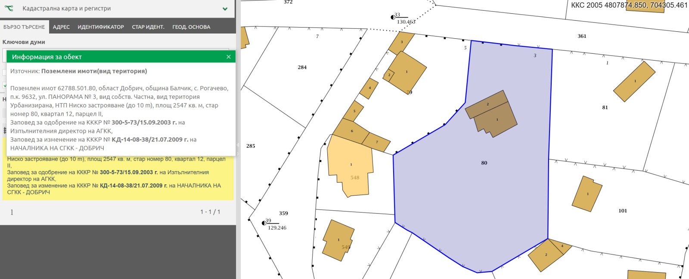Viewport: 689px width, 279px height.
Task: Select the ИДЕНТИФИКАТОР tab
Action: [x=101, y=27]
